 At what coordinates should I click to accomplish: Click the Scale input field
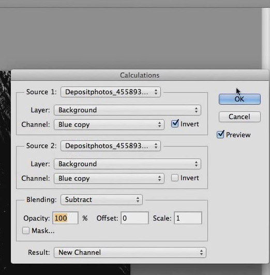(188, 218)
